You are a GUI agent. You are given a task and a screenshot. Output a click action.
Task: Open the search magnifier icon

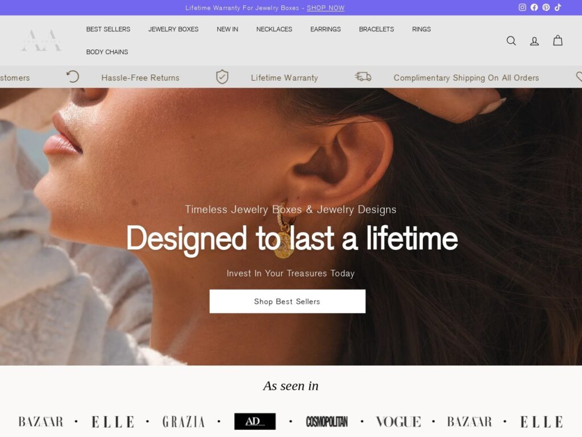pos(511,40)
